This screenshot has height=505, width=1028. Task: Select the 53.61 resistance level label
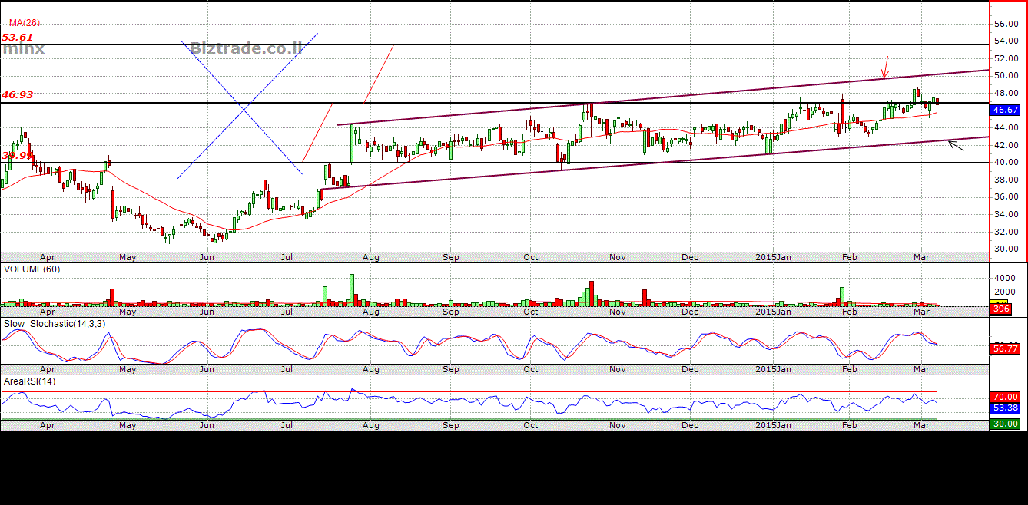[17, 37]
